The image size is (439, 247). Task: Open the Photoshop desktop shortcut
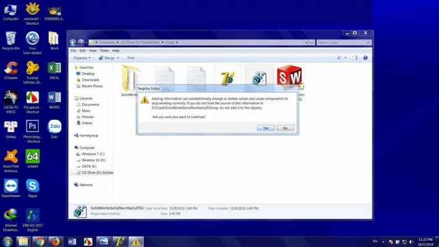pyautogui.click(x=32, y=128)
